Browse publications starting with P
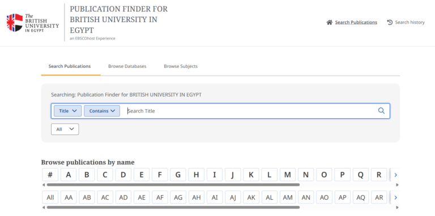The height and width of the screenshot is (216, 435). pyautogui.click(x=342, y=175)
